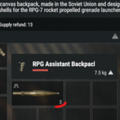Click the RPG Assistant Backpack item icon
The width and height of the screenshot is (120, 120).
pos(22,67)
